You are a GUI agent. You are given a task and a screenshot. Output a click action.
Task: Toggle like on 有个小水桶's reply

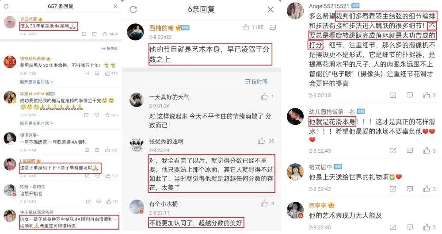(x=264, y=203)
